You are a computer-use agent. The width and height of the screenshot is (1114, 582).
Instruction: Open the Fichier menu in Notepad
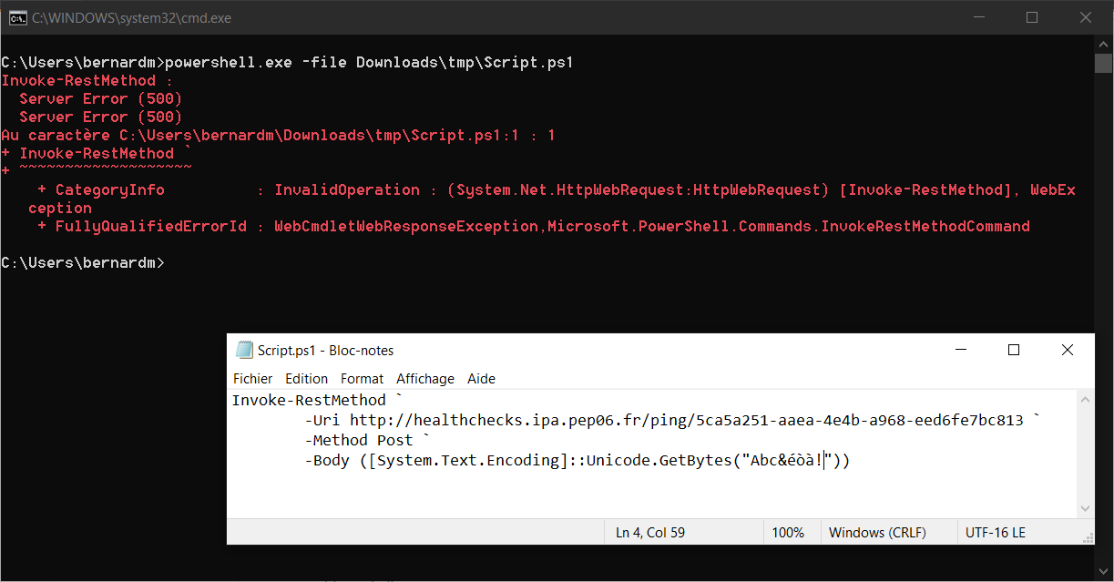coord(252,378)
